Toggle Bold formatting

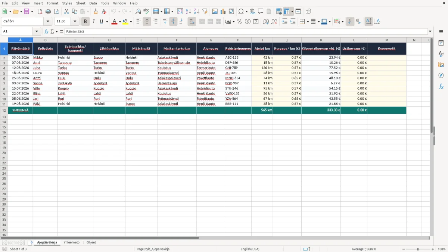coord(85,22)
